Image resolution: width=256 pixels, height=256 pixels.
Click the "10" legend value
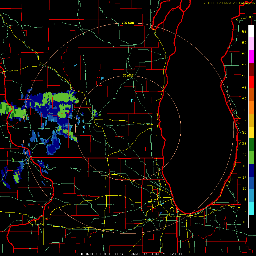244,188
